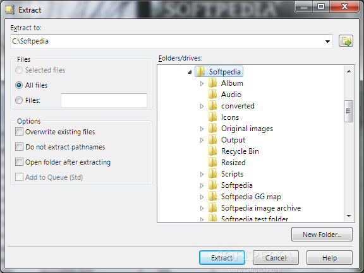Select the Original images tree item
Screen dimensions: 364x273
click(x=247, y=128)
